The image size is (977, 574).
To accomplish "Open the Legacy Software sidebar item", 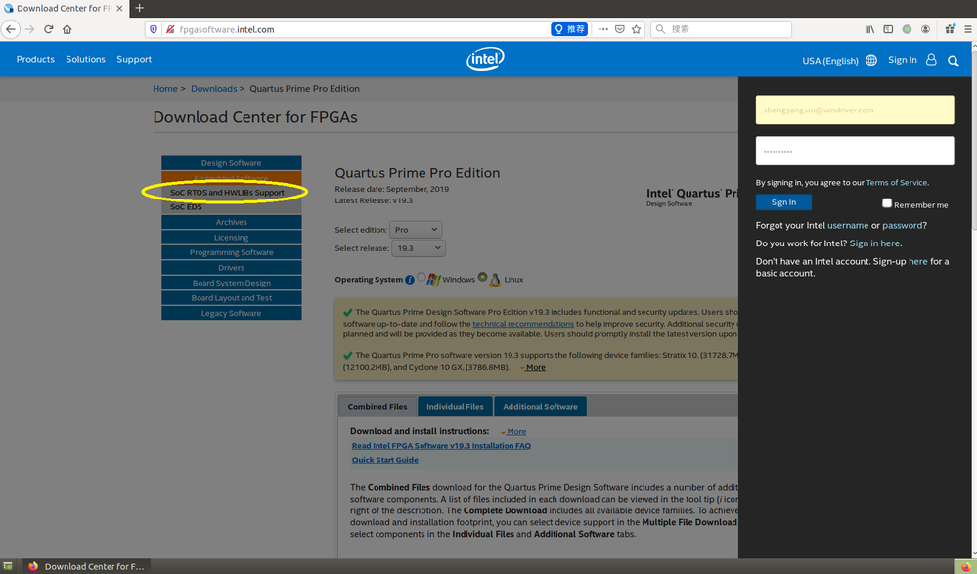I will pyautogui.click(x=231, y=314).
